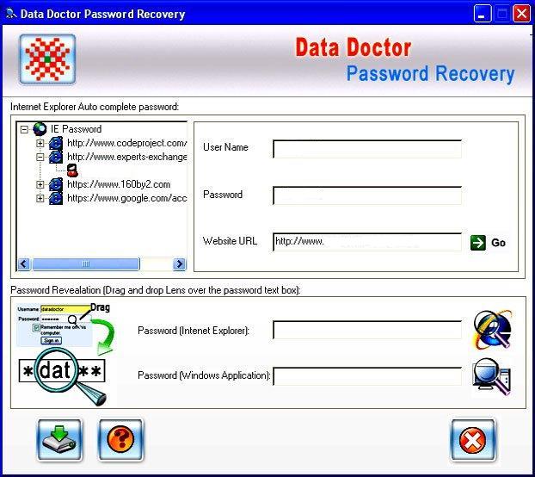Click the red X exit button at bottom
Viewport: 535px width, 477px height.
(x=472, y=440)
